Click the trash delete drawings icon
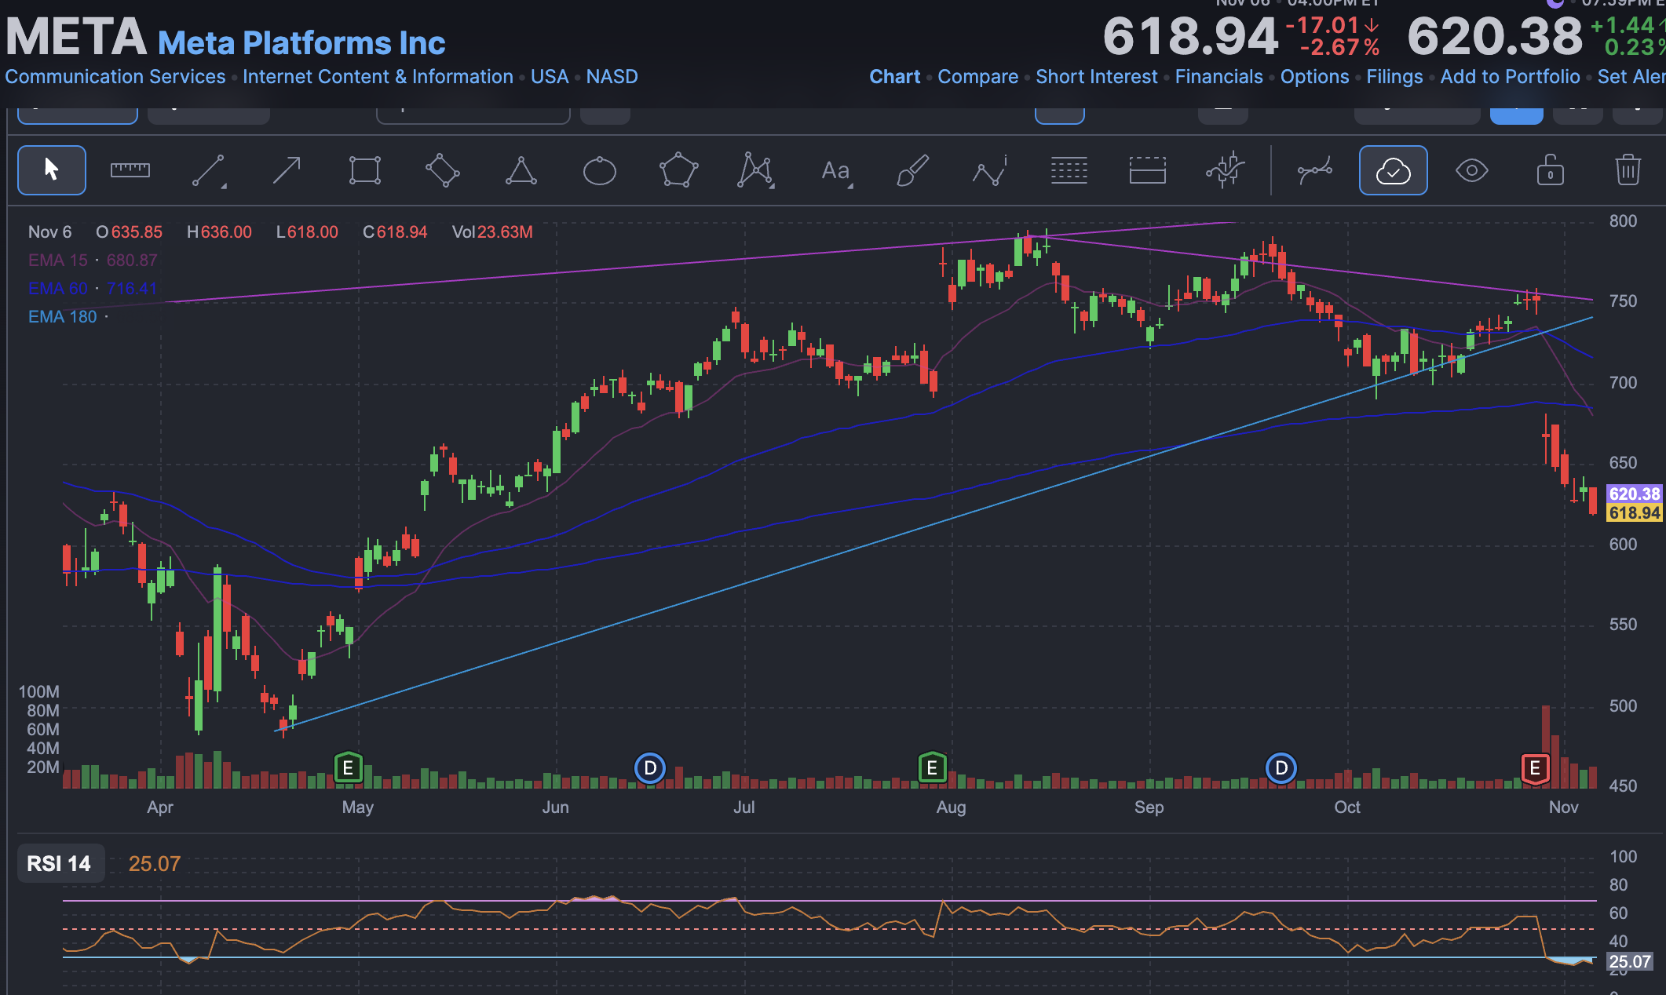 pyautogui.click(x=1628, y=169)
